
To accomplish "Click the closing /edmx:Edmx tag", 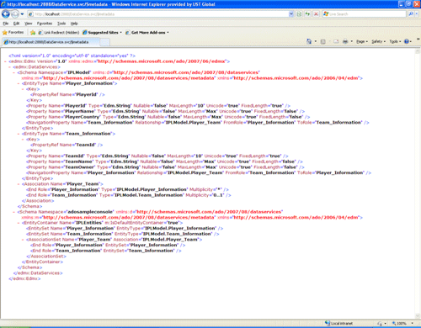I will pos(24,278).
